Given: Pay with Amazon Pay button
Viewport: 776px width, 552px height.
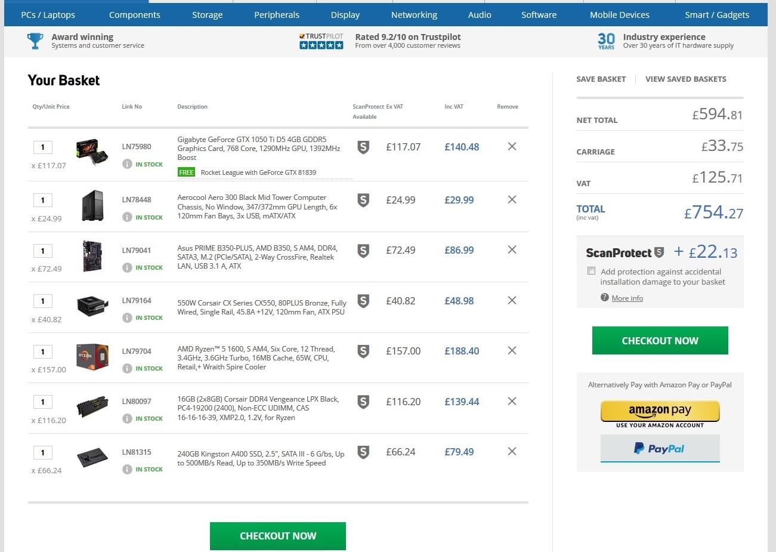Looking at the screenshot, I should [x=660, y=412].
